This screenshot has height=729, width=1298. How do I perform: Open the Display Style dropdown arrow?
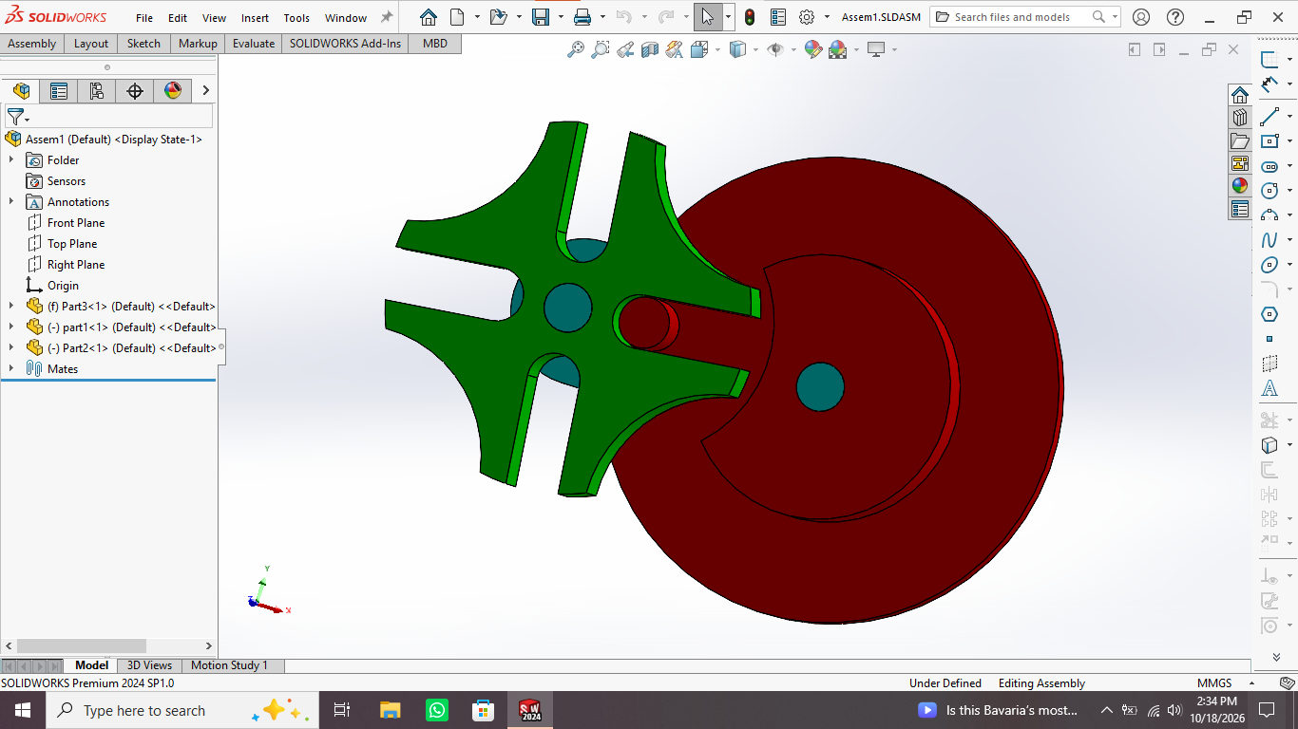754,49
